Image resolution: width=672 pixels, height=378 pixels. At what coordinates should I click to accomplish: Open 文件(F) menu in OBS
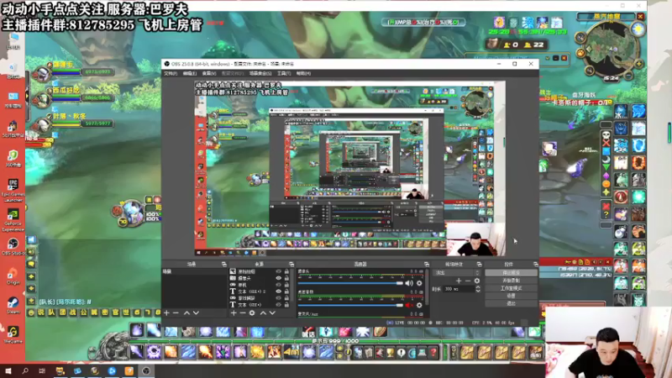click(x=171, y=74)
